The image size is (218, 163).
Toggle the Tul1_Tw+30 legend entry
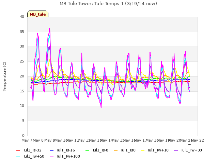[188, 150]
